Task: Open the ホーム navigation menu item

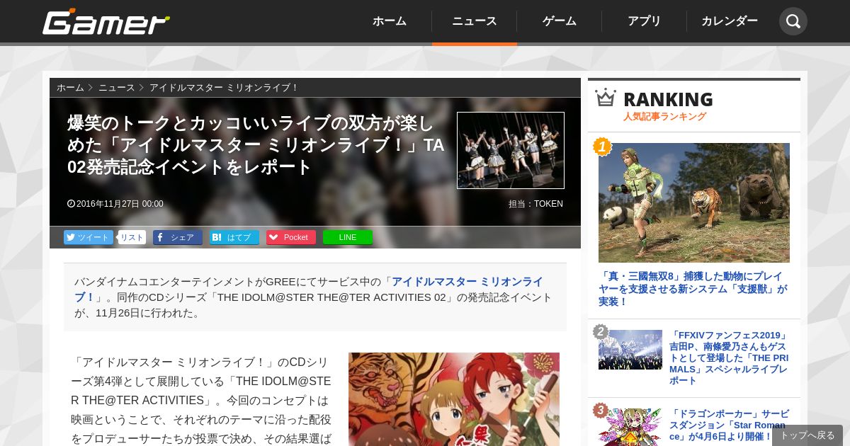Action: pyautogui.click(x=390, y=21)
